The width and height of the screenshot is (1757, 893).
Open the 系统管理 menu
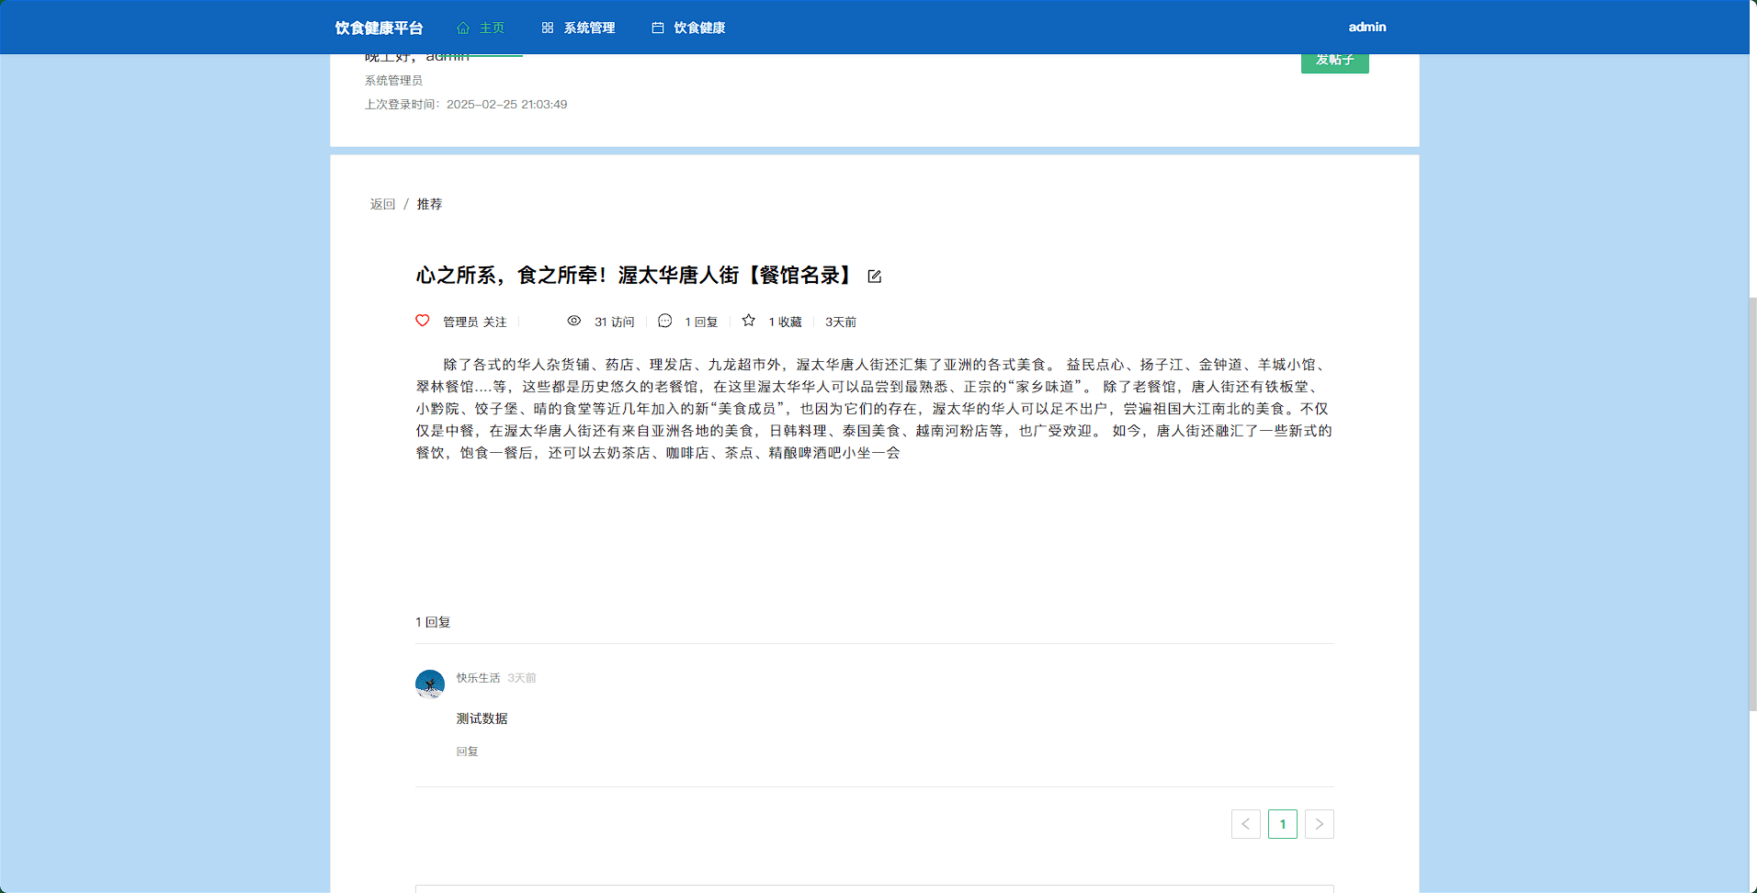pos(589,28)
